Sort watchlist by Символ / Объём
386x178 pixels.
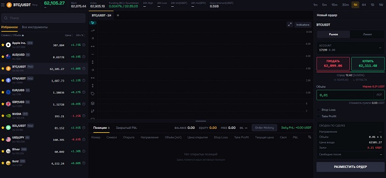(x=13, y=35)
